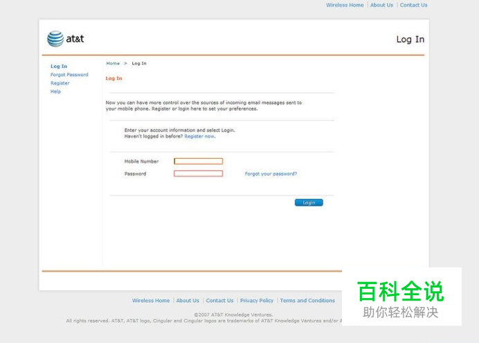The height and width of the screenshot is (343, 479).
Task: Open Help in the sidebar
Action: click(55, 91)
